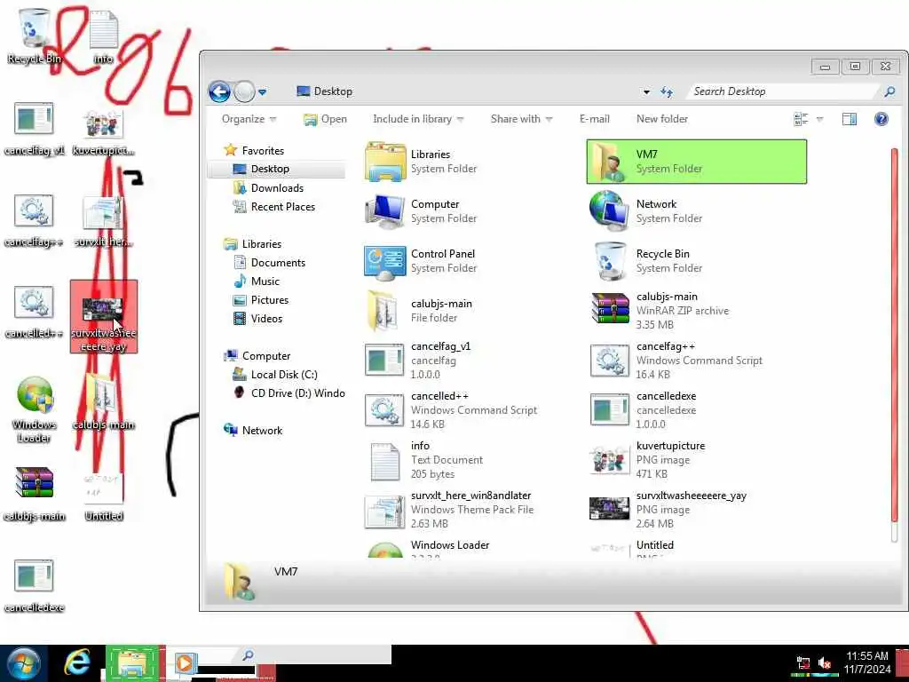This screenshot has width=909, height=682.
Task: Select CD Drive (D:) in navigation pane
Action: click(x=289, y=393)
